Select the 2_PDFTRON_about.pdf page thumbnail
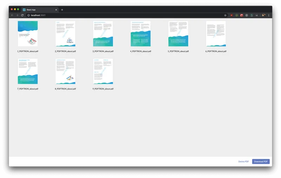 click(65, 34)
